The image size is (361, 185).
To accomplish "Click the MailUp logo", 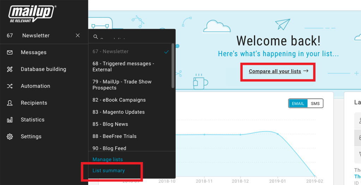I will [32, 14].
